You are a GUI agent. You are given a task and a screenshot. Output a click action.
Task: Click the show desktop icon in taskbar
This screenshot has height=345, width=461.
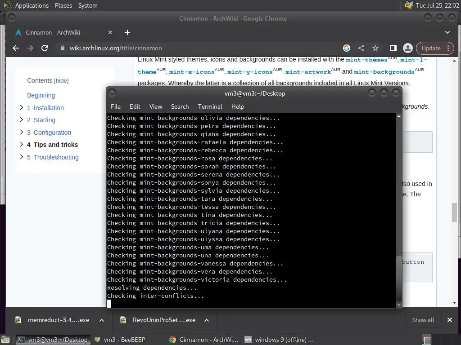pyautogui.click(x=5, y=340)
